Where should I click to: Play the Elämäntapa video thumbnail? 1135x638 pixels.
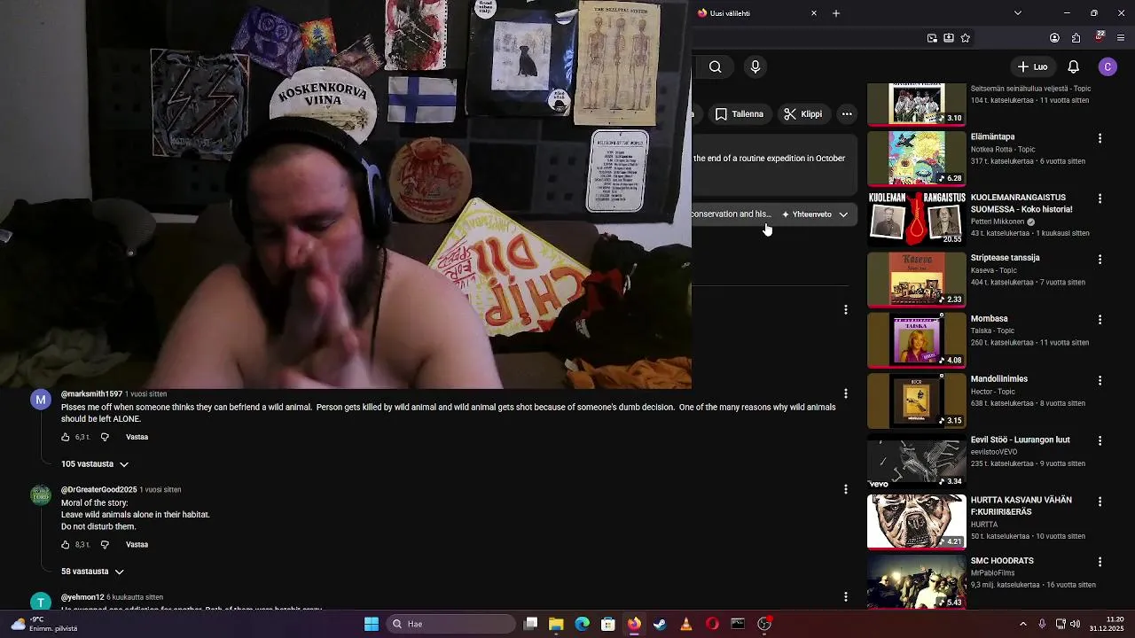click(x=917, y=158)
